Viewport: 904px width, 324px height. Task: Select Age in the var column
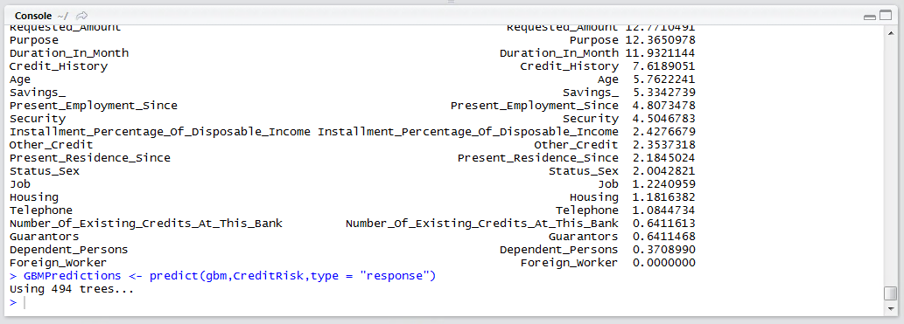(608, 80)
